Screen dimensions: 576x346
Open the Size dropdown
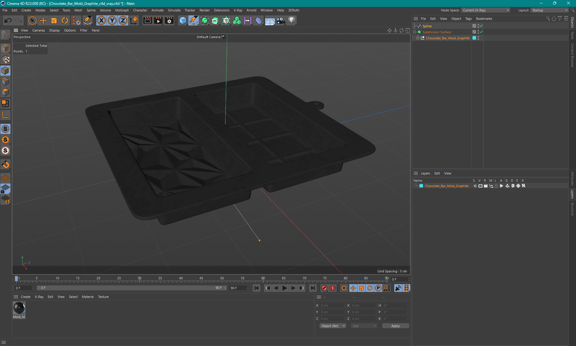tap(364, 326)
